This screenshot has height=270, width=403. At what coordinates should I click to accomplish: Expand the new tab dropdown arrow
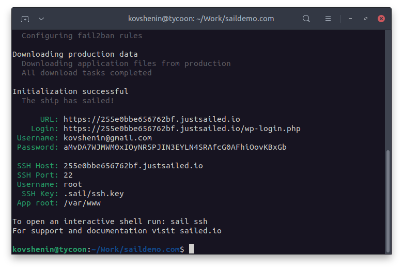coord(41,19)
